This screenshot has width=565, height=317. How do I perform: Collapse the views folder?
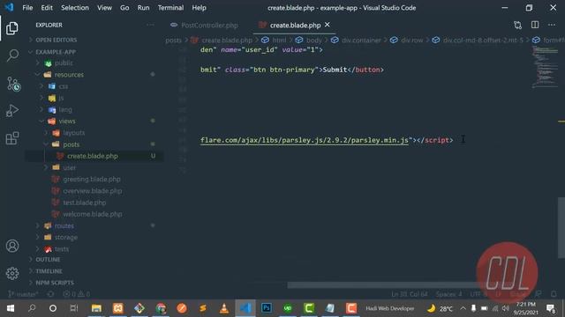click(x=67, y=122)
